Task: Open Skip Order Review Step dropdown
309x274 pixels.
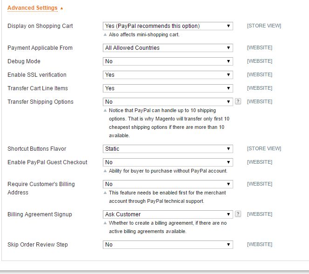Action: [x=168, y=245]
